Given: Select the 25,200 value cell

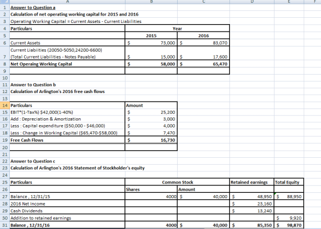Looking at the screenshot, I should [151, 112].
